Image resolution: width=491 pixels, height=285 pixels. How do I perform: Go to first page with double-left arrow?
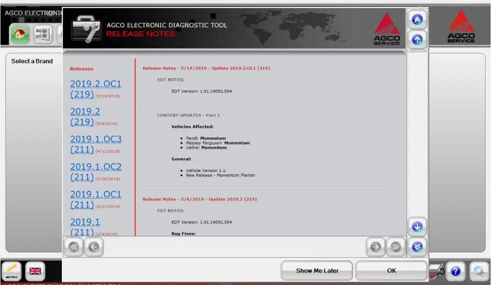(74, 247)
